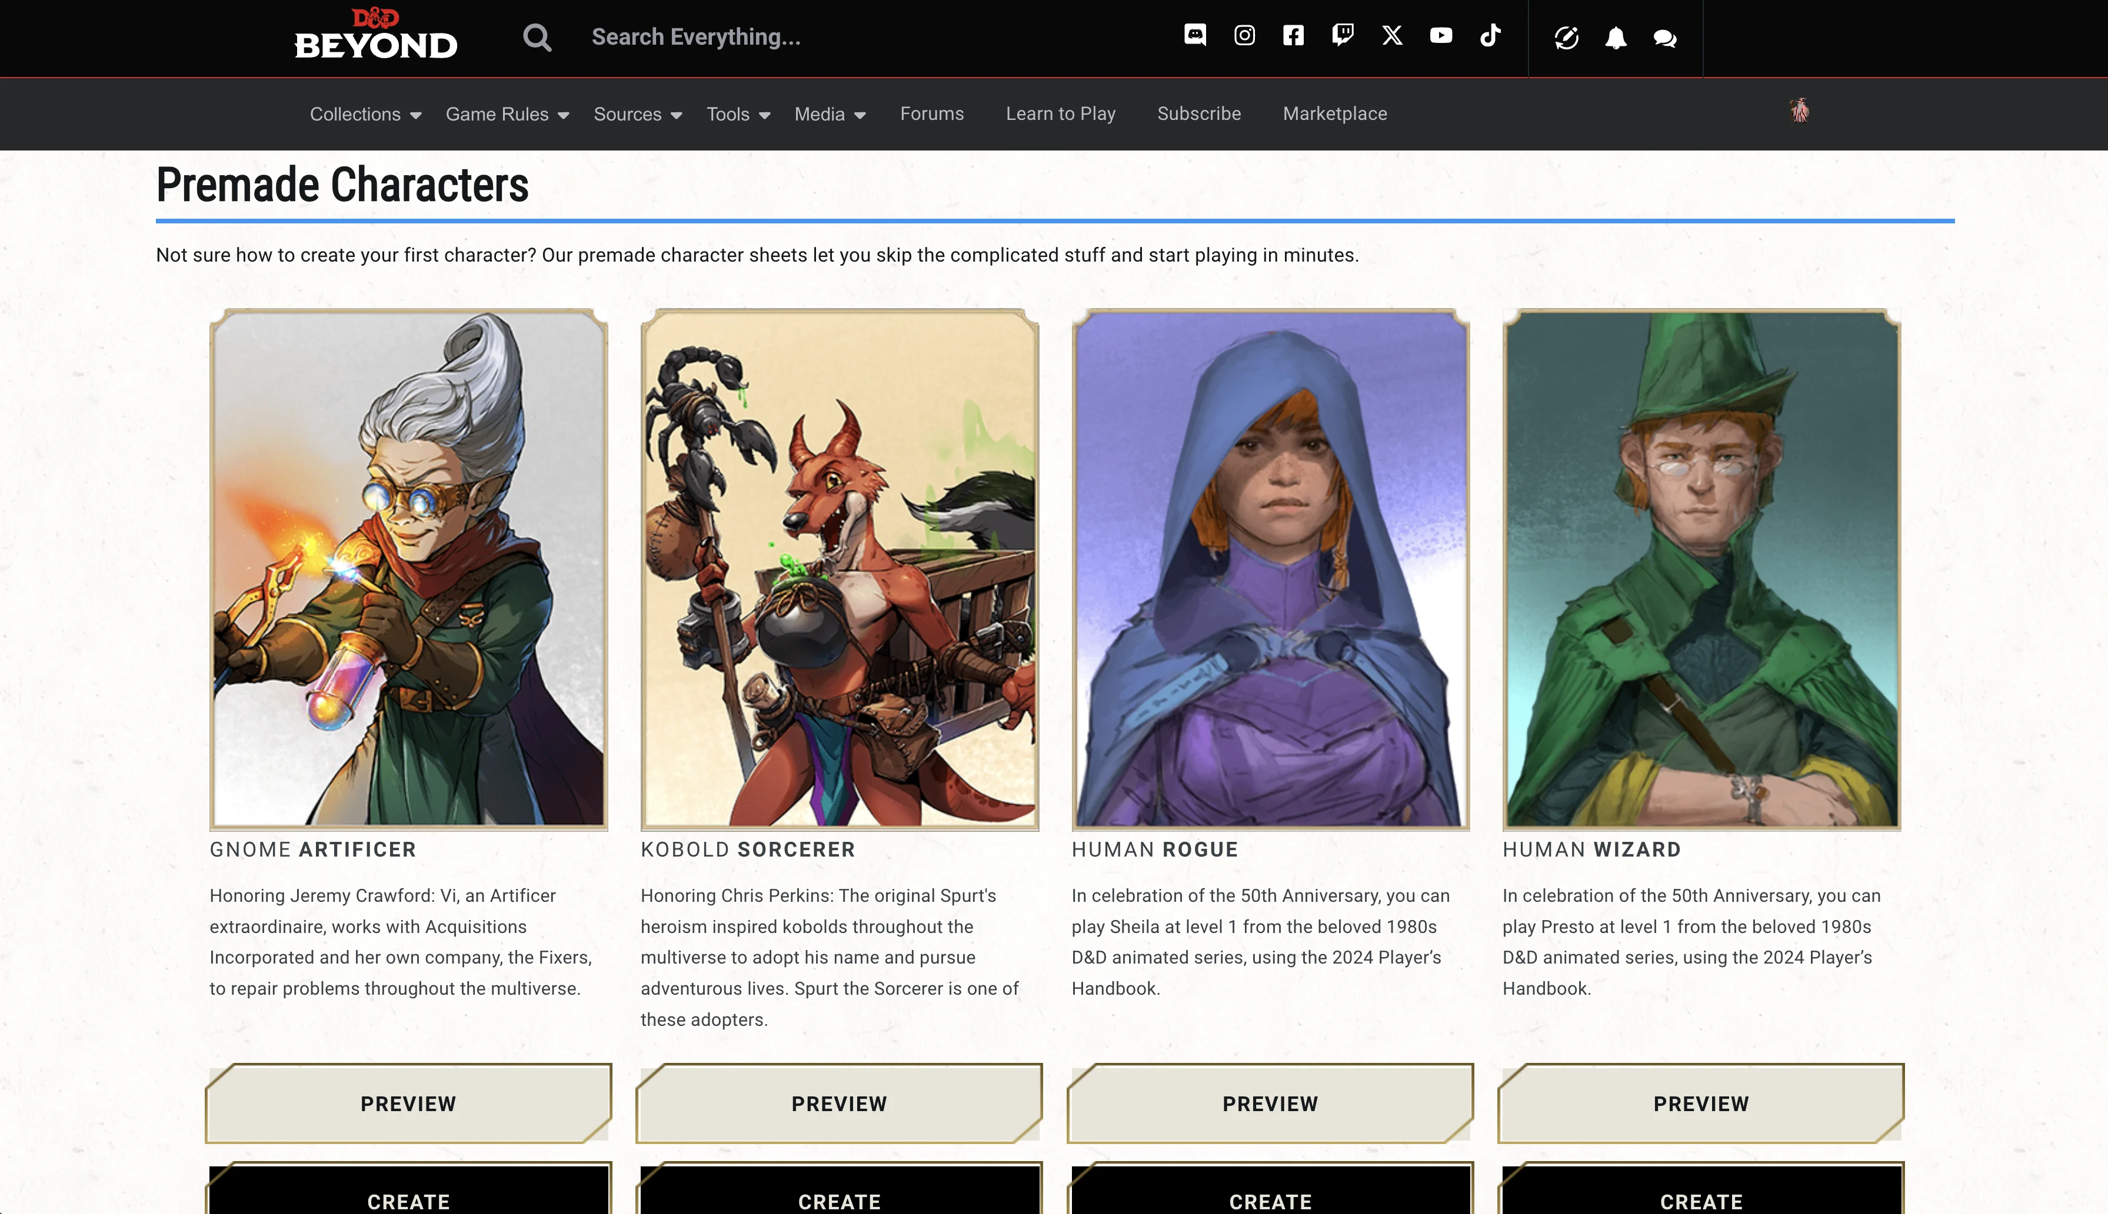
Task: Open the Instagram icon link
Action: click(1244, 35)
